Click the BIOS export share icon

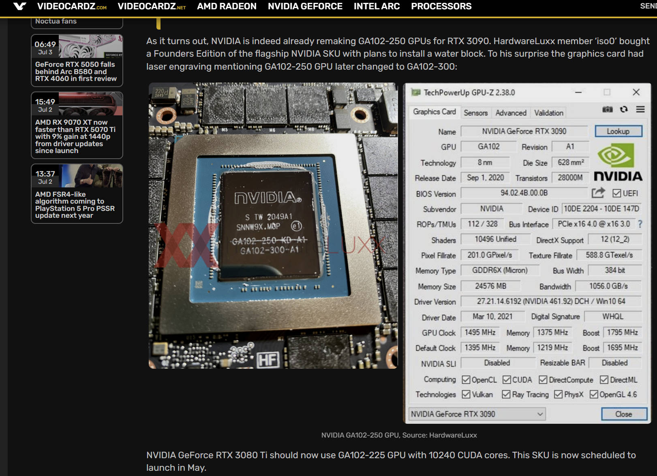coord(598,193)
